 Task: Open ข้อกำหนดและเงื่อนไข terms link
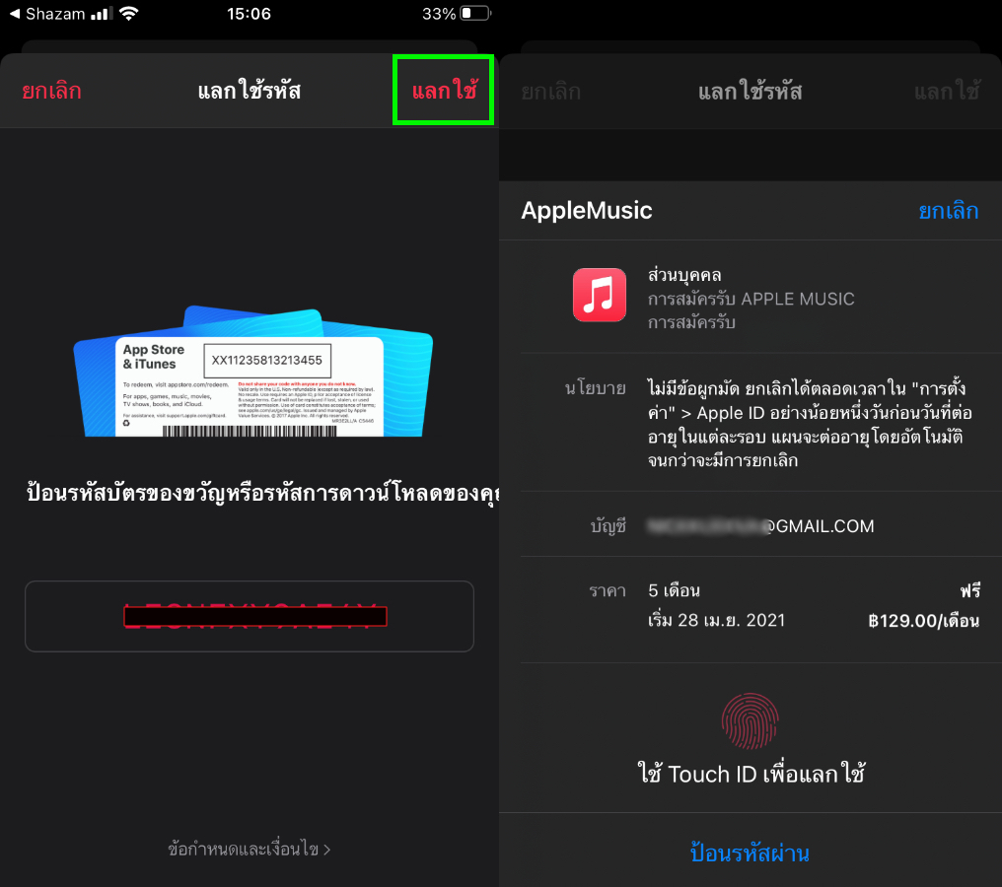tap(250, 849)
